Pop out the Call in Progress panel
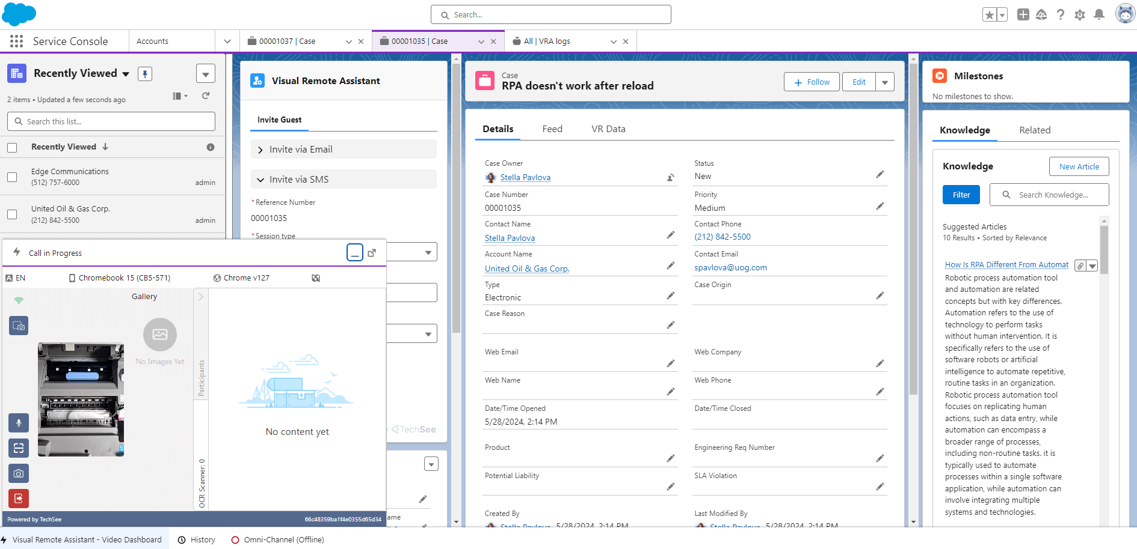 pyautogui.click(x=372, y=253)
